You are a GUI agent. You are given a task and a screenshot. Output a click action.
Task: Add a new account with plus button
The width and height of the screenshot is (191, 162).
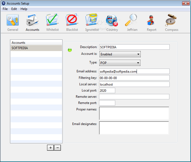50,148
